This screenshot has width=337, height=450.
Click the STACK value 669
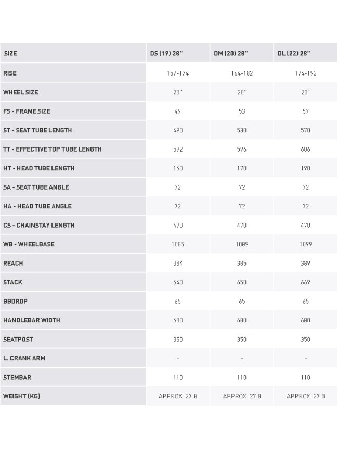[x=305, y=282]
